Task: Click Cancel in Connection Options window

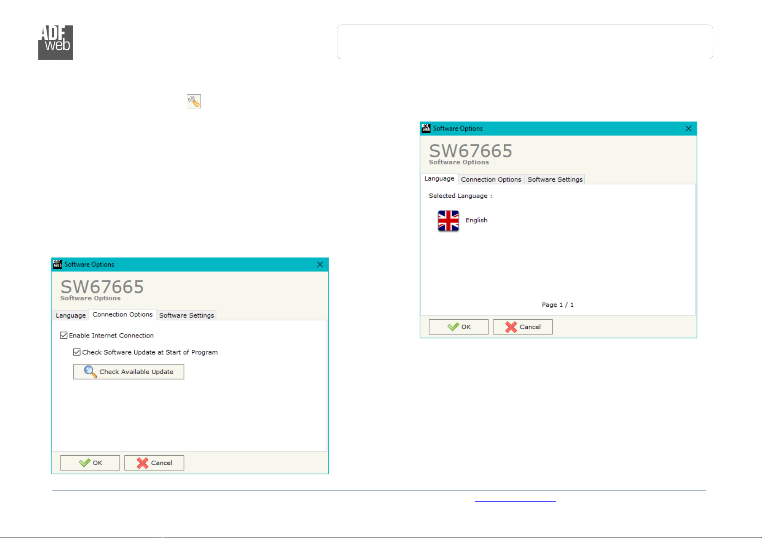Action: (x=154, y=463)
